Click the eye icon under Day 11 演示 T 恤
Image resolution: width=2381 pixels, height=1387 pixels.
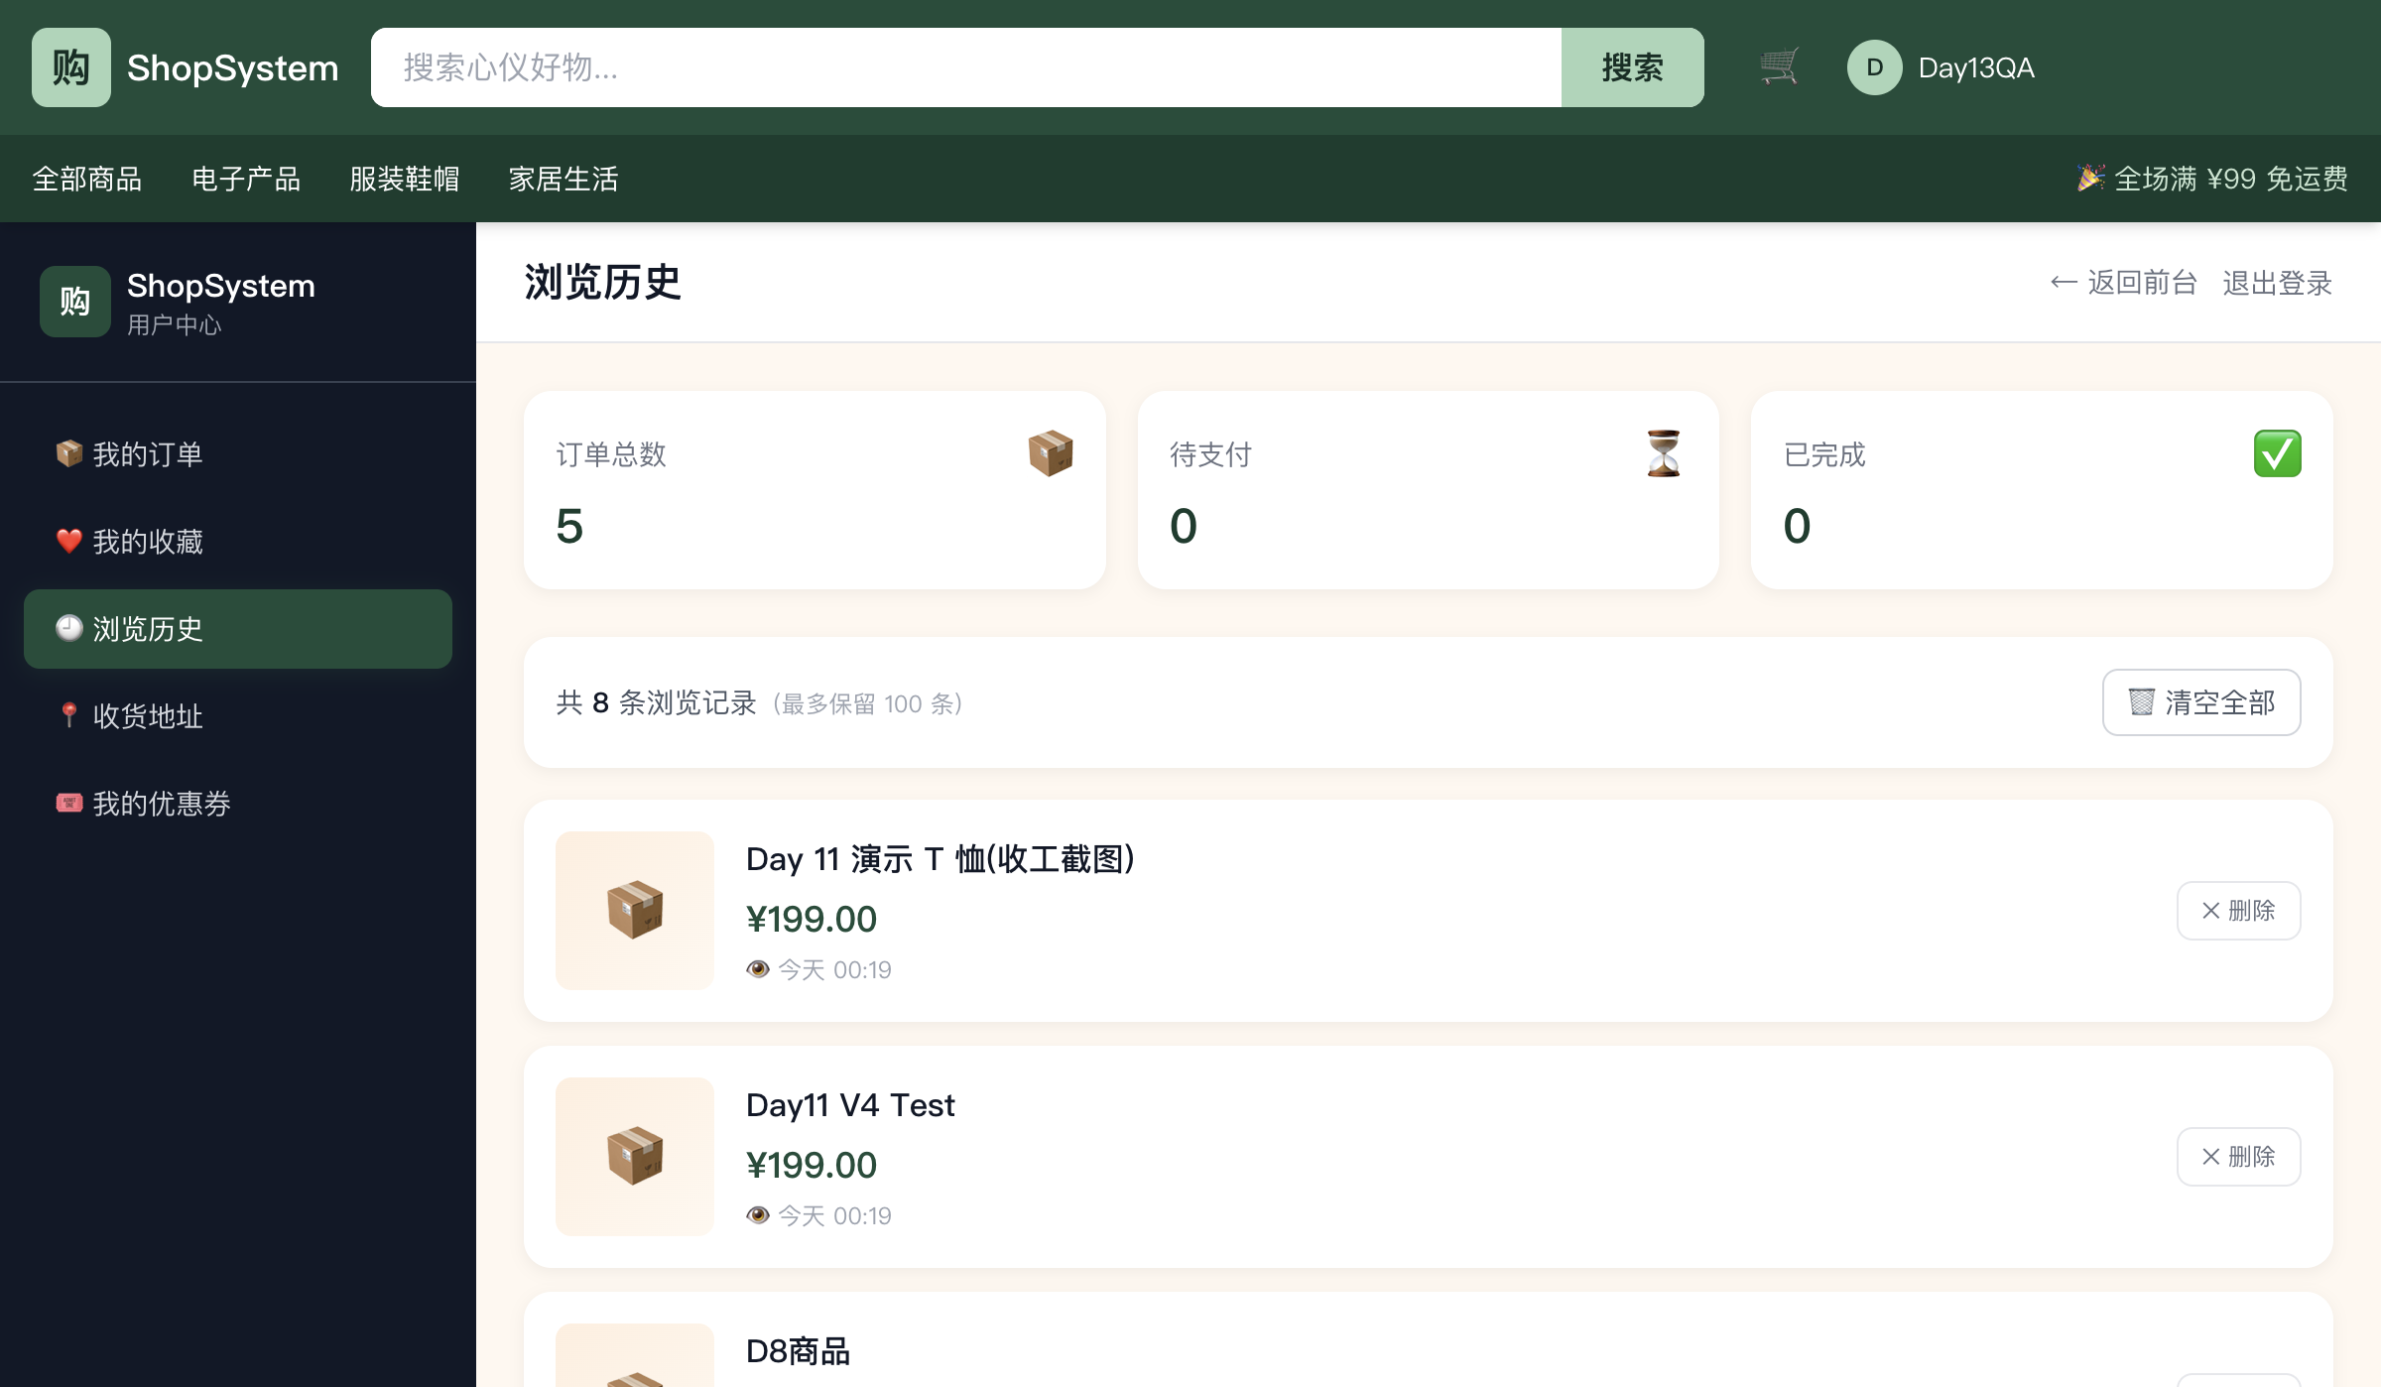tap(758, 969)
